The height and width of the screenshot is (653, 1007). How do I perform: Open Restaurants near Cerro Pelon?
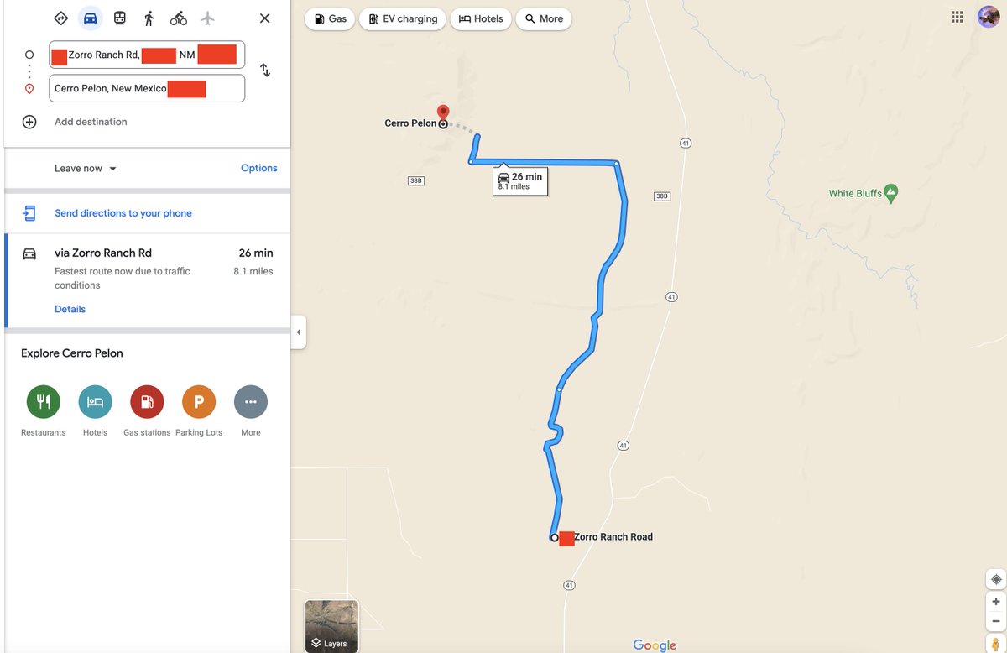tap(44, 403)
